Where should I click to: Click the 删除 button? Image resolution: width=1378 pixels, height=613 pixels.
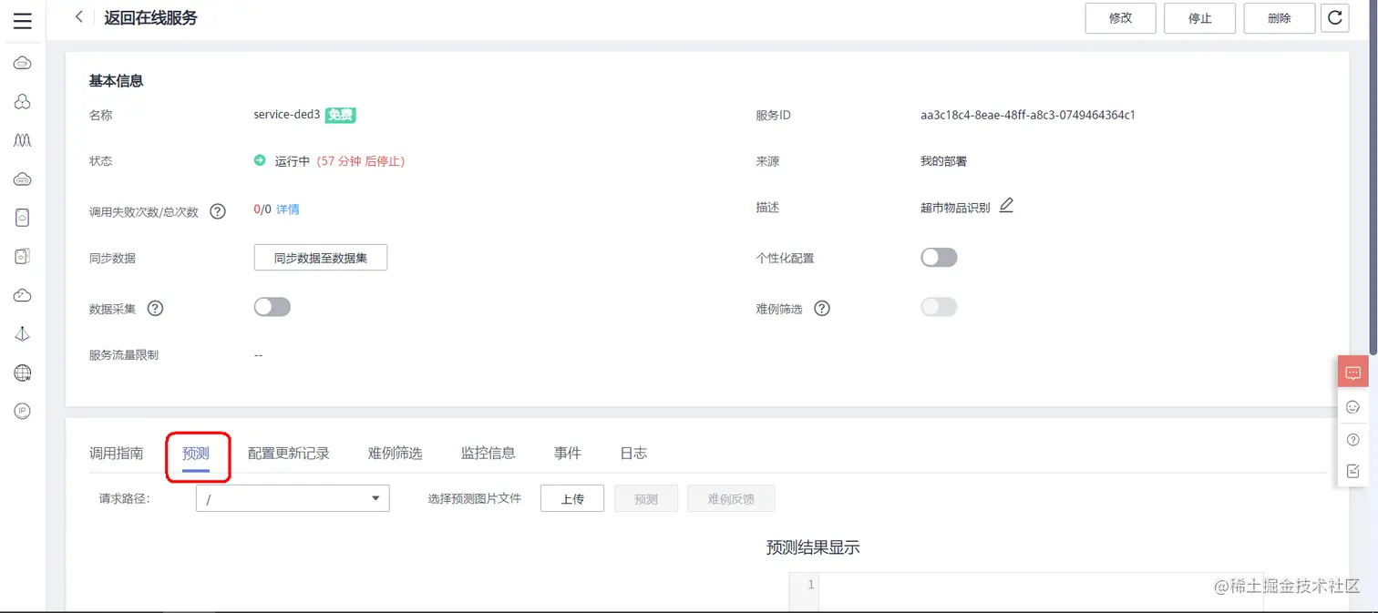[1280, 18]
